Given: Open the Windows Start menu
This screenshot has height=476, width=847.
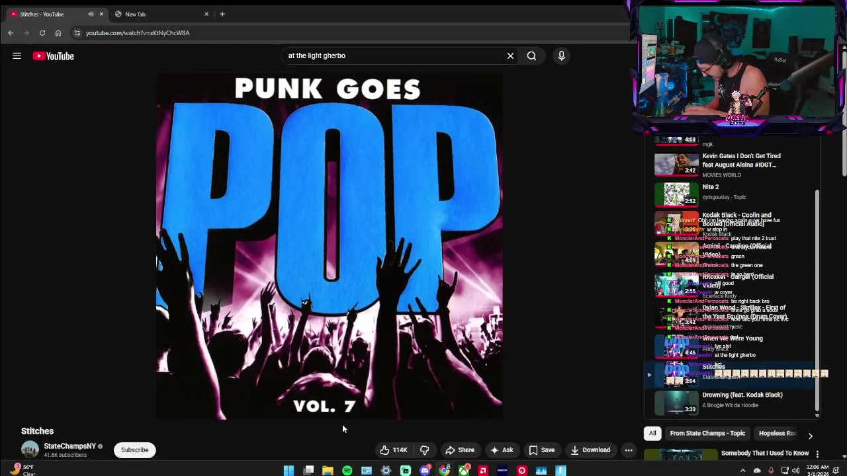Looking at the screenshot, I should pos(289,471).
